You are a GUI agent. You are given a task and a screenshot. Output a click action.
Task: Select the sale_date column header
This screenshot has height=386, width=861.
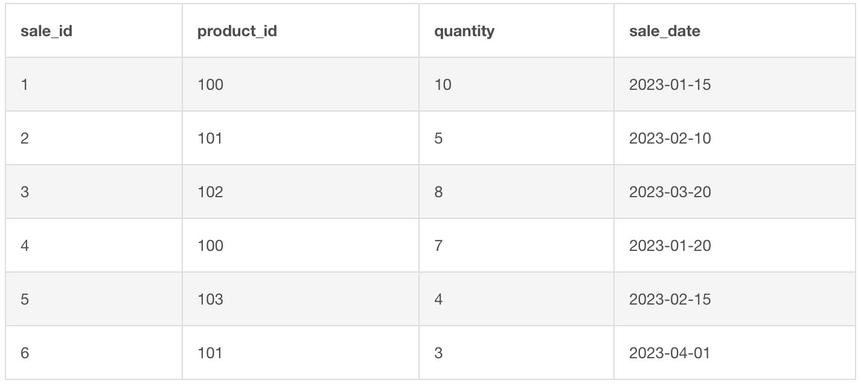[x=664, y=31]
